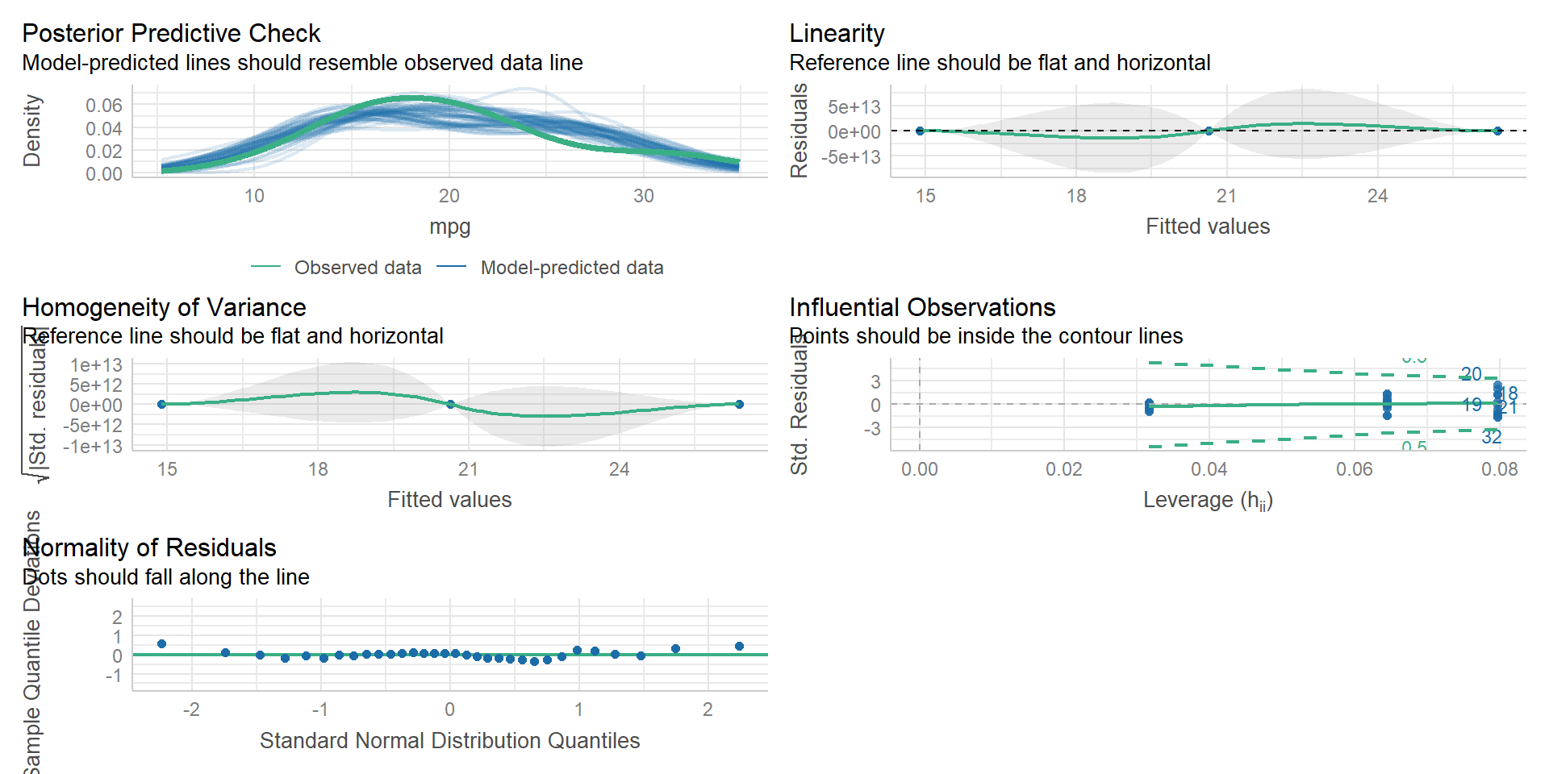The height and width of the screenshot is (774, 1549).
Task: Click the rightmost dot in Q-Q plot
Action: [x=739, y=646]
